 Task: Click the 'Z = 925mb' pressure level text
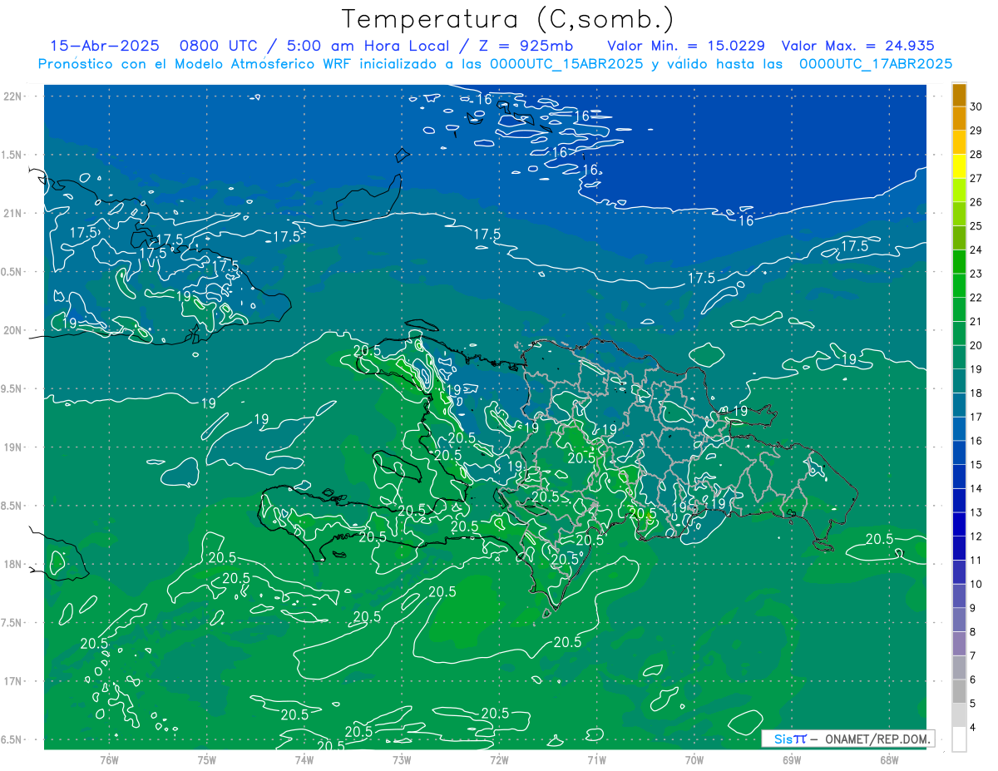click(526, 46)
